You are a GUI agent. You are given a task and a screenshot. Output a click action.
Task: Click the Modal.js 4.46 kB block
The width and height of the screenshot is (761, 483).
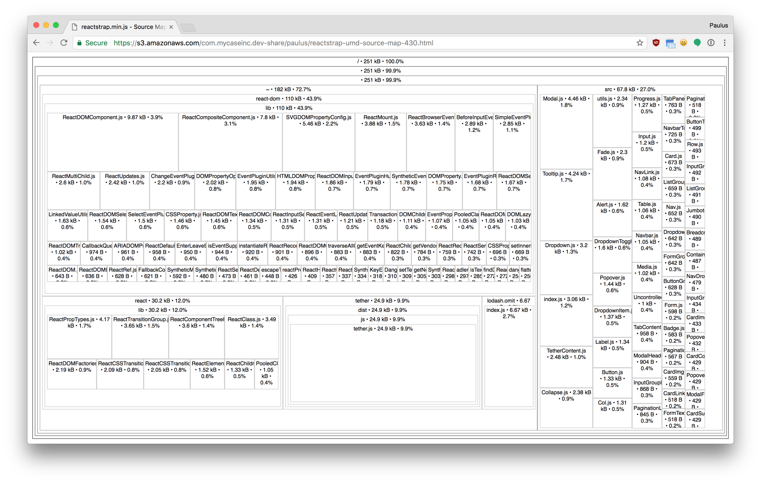point(566,131)
